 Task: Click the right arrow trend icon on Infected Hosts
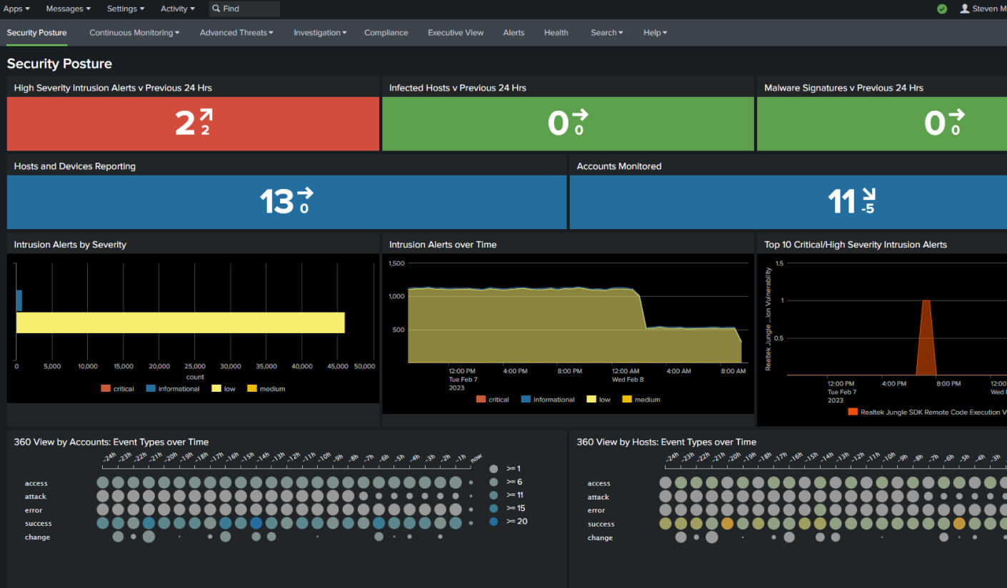tap(579, 114)
